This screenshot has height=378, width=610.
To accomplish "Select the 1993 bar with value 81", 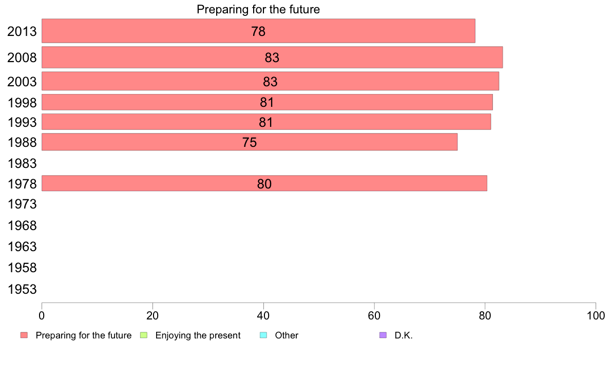I will tap(266, 121).
